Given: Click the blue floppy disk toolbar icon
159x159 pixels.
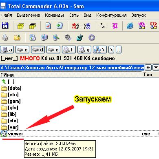Looking at the screenshot, I should 5,26.
